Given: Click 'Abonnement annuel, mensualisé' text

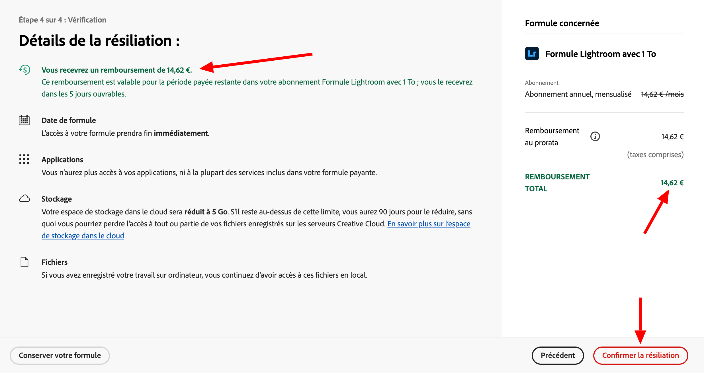Looking at the screenshot, I should (x=578, y=94).
